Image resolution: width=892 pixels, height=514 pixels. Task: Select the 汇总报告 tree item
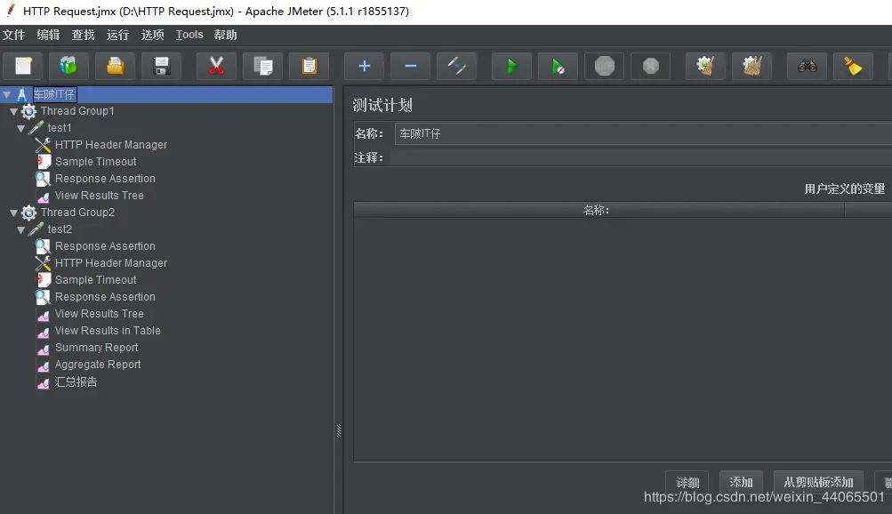click(x=76, y=382)
